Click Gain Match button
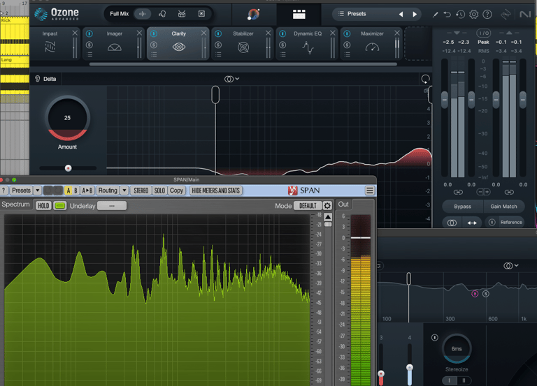Viewport: 537px width, 386px height. point(503,207)
